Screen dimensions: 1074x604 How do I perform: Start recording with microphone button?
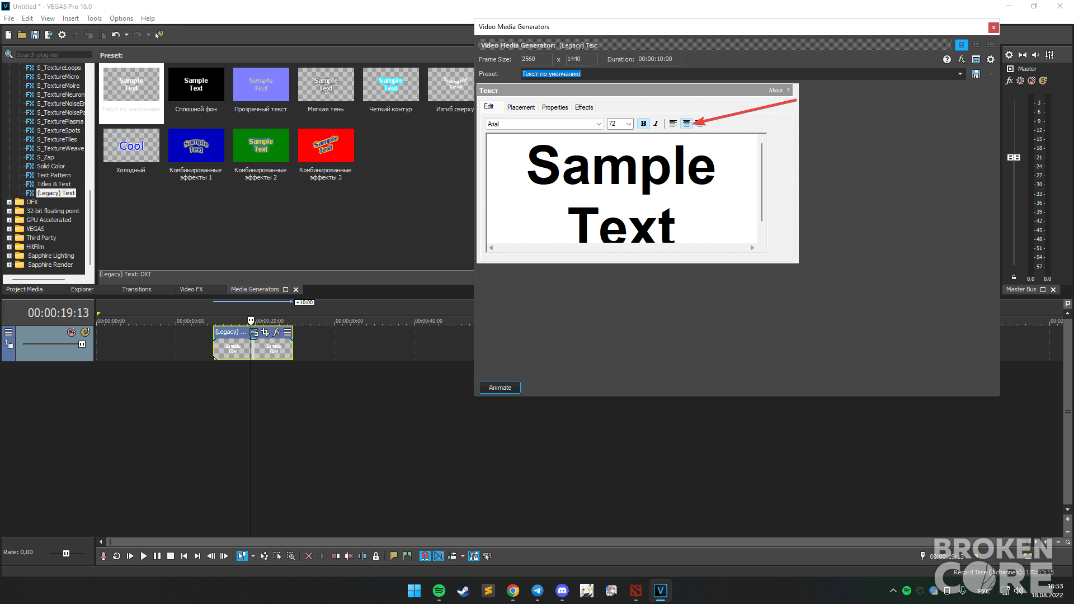[x=103, y=556]
